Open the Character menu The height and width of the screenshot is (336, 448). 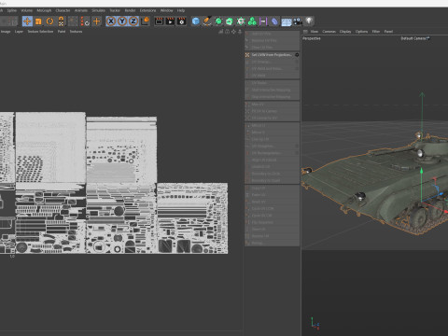tap(63, 10)
